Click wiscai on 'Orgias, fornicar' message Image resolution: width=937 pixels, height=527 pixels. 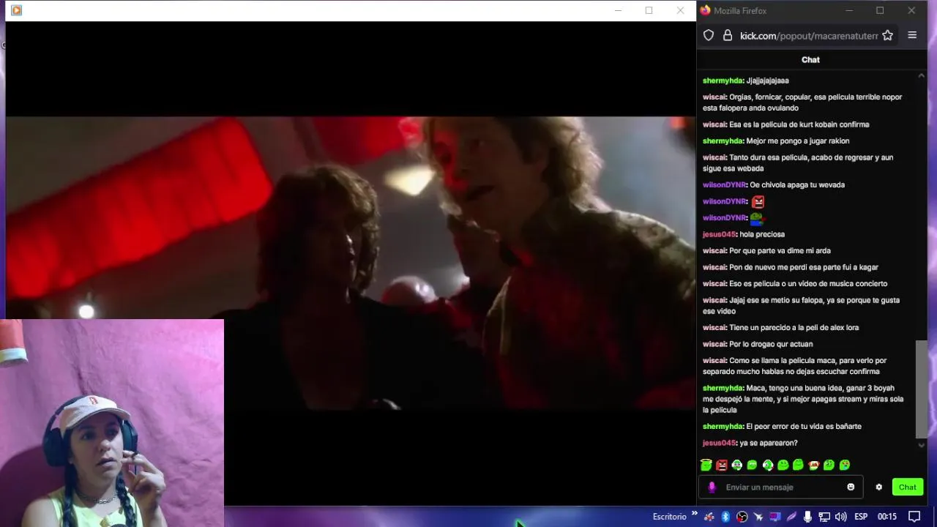(x=714, y=97)
